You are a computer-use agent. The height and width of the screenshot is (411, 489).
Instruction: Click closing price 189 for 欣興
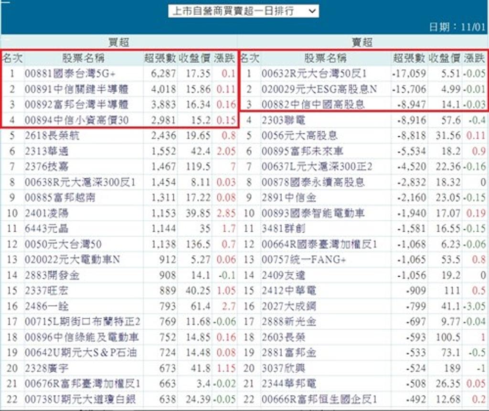point(452,368)
